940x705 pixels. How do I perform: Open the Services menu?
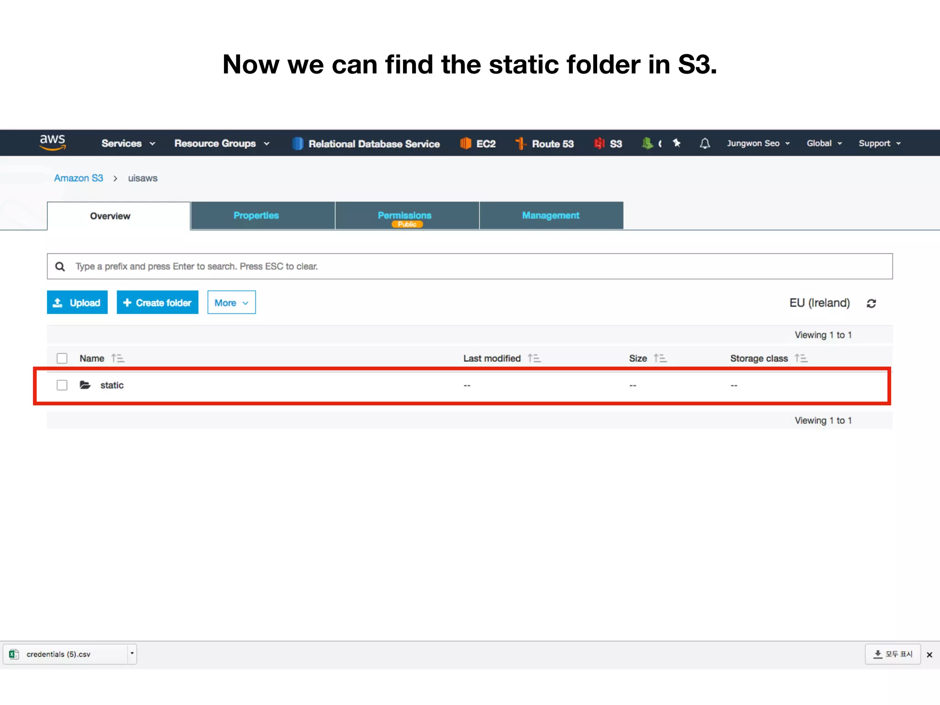coord(128,144)
